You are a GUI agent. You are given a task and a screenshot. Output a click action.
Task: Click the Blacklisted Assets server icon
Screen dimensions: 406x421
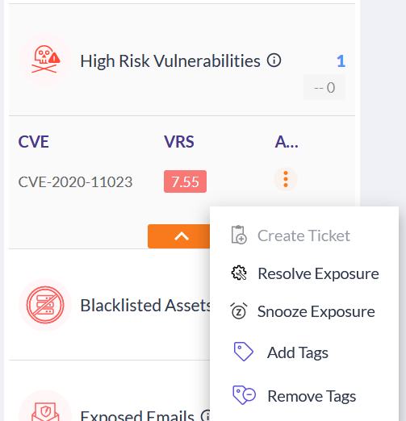click(x=45, y=305)
